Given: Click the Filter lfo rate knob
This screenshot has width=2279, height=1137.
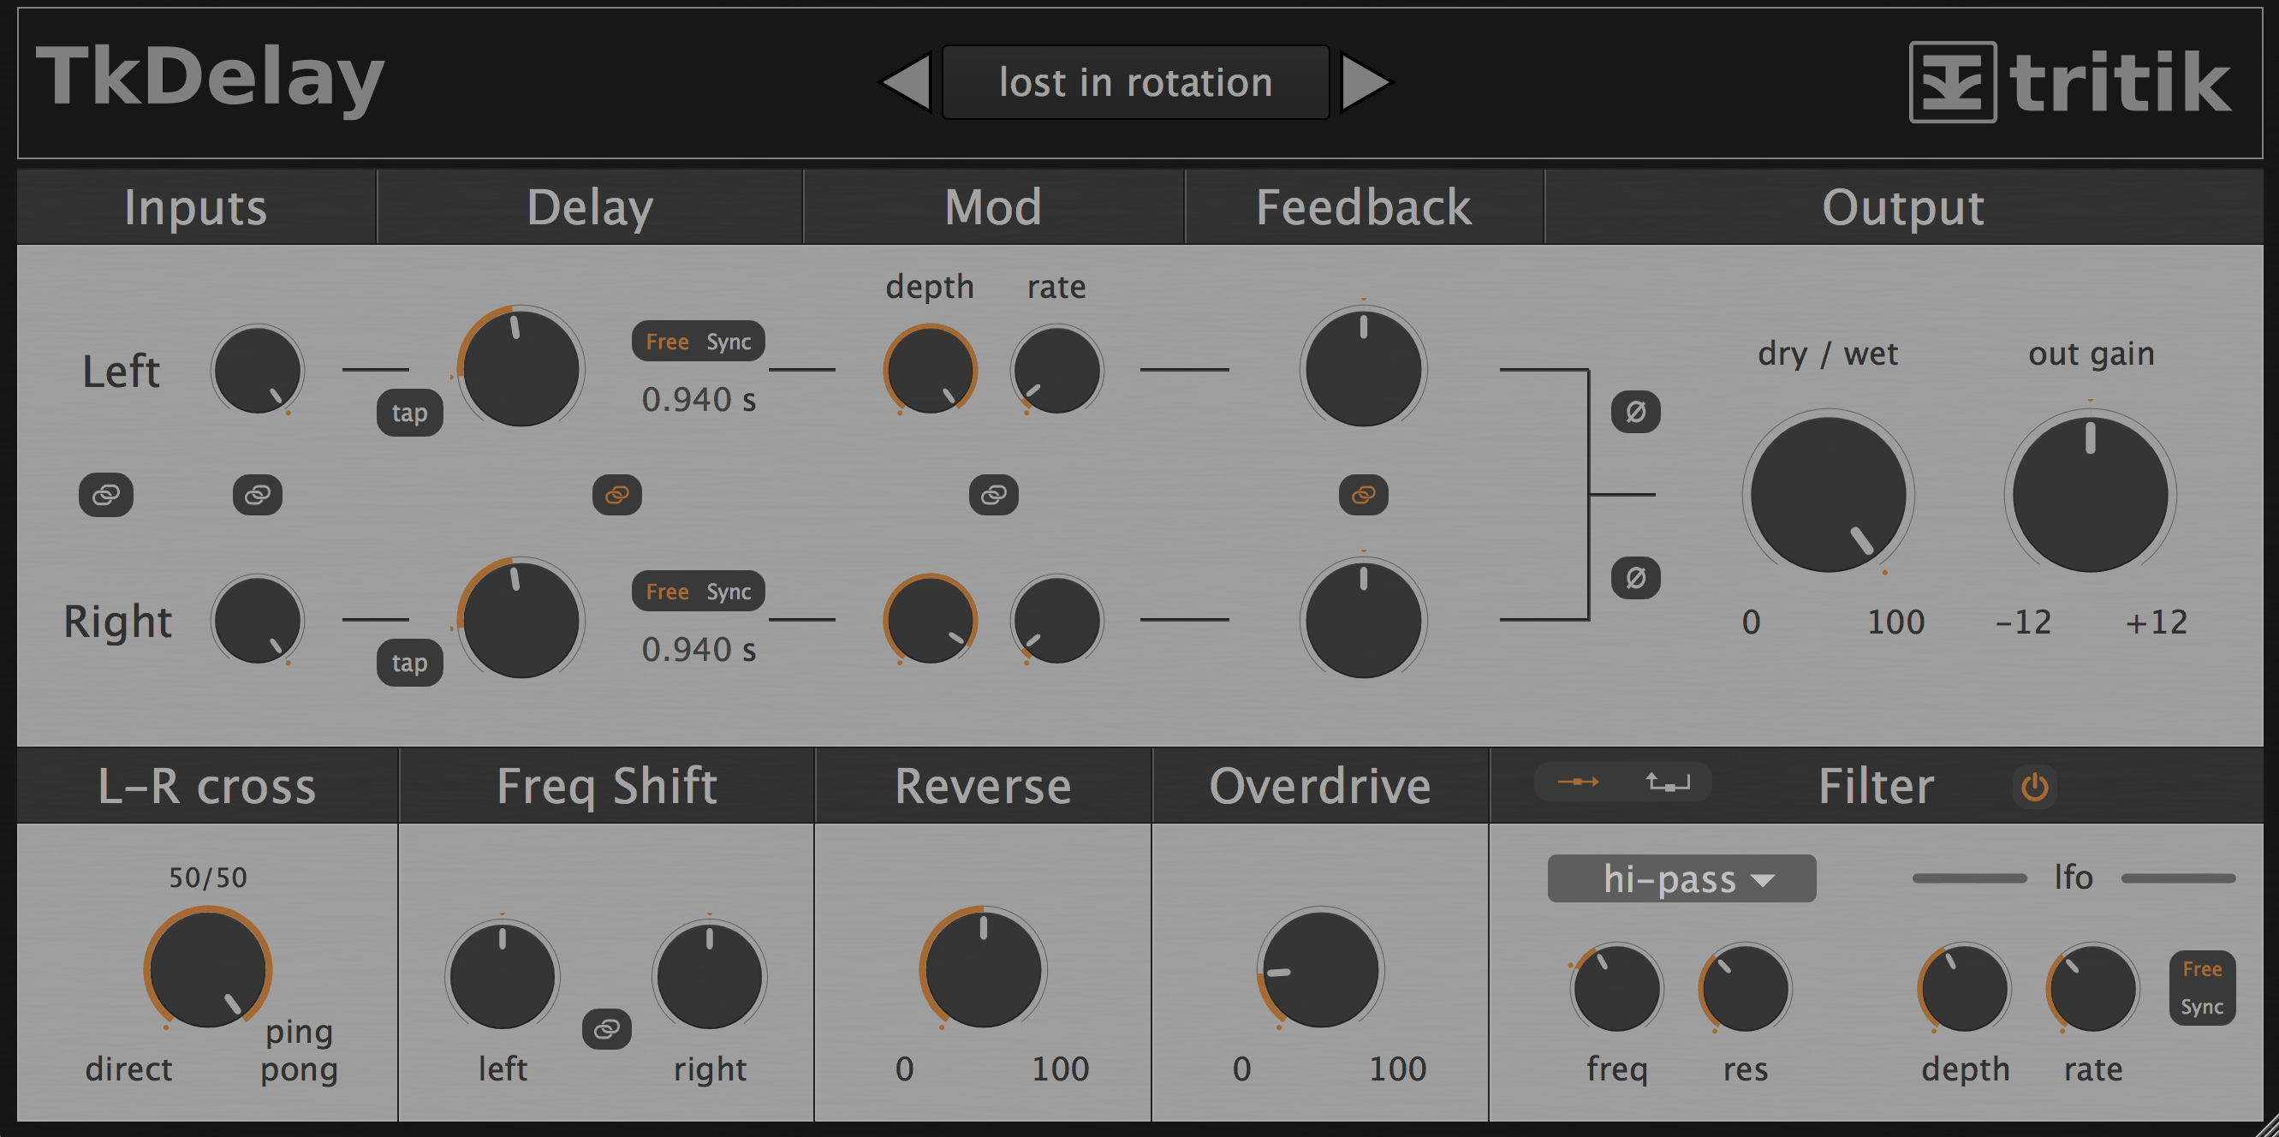Looking at the screenshot, I should click(x=2093, y=988).
